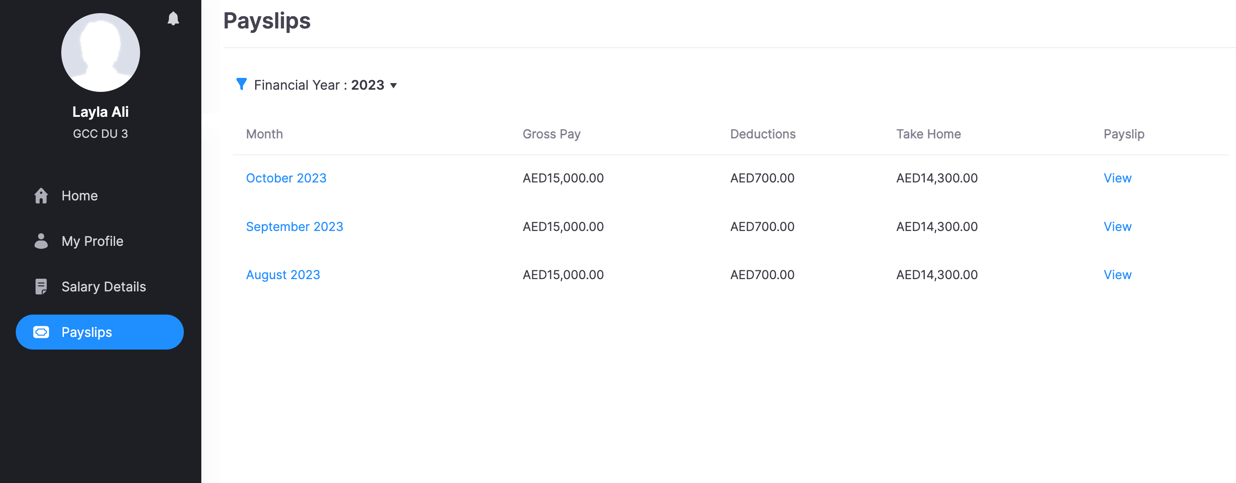Open the October 2023 payslip link

(x=286, y=178)
